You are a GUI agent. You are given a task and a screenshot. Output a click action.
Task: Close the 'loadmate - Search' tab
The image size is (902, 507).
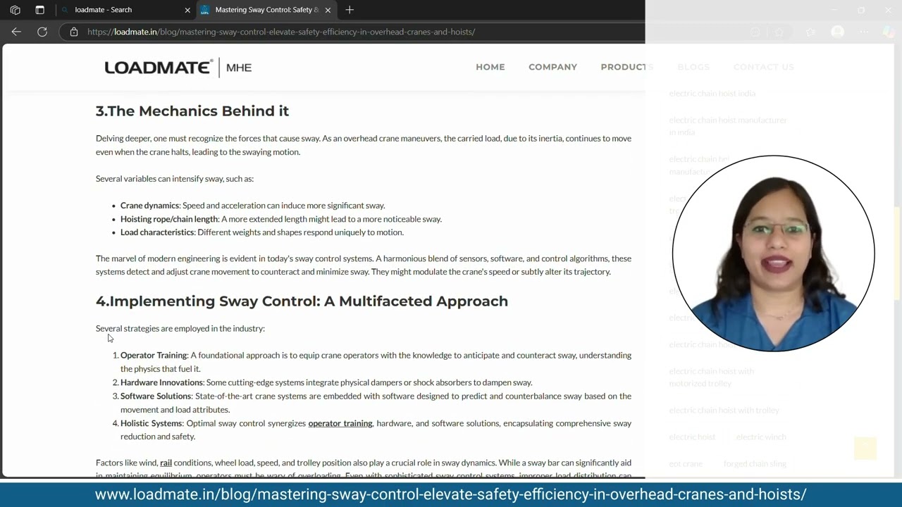tap(187, 10)
